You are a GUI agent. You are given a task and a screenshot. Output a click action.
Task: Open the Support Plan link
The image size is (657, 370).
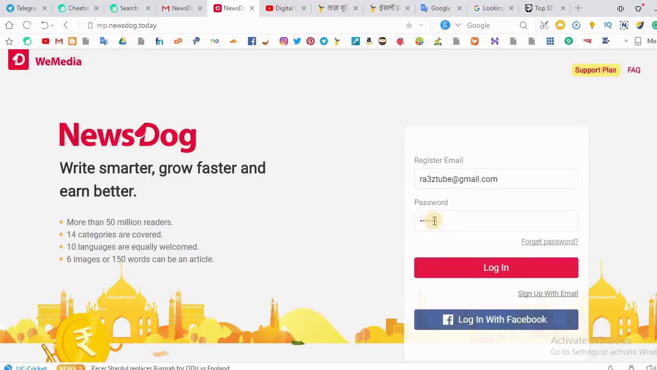[595, 70]
